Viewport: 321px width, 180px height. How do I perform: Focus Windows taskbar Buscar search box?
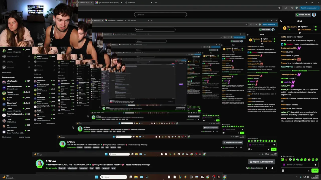click(114, 177)
